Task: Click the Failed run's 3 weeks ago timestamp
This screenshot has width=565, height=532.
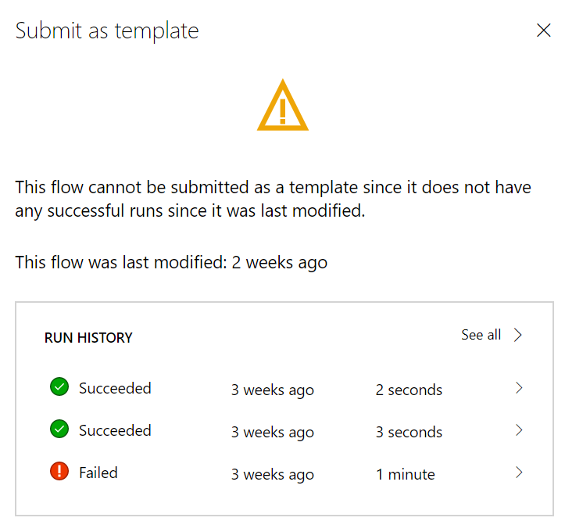Action: [x=272, y=474]
